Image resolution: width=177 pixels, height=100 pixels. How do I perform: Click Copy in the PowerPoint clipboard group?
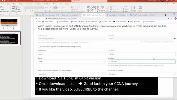point(2,9)
